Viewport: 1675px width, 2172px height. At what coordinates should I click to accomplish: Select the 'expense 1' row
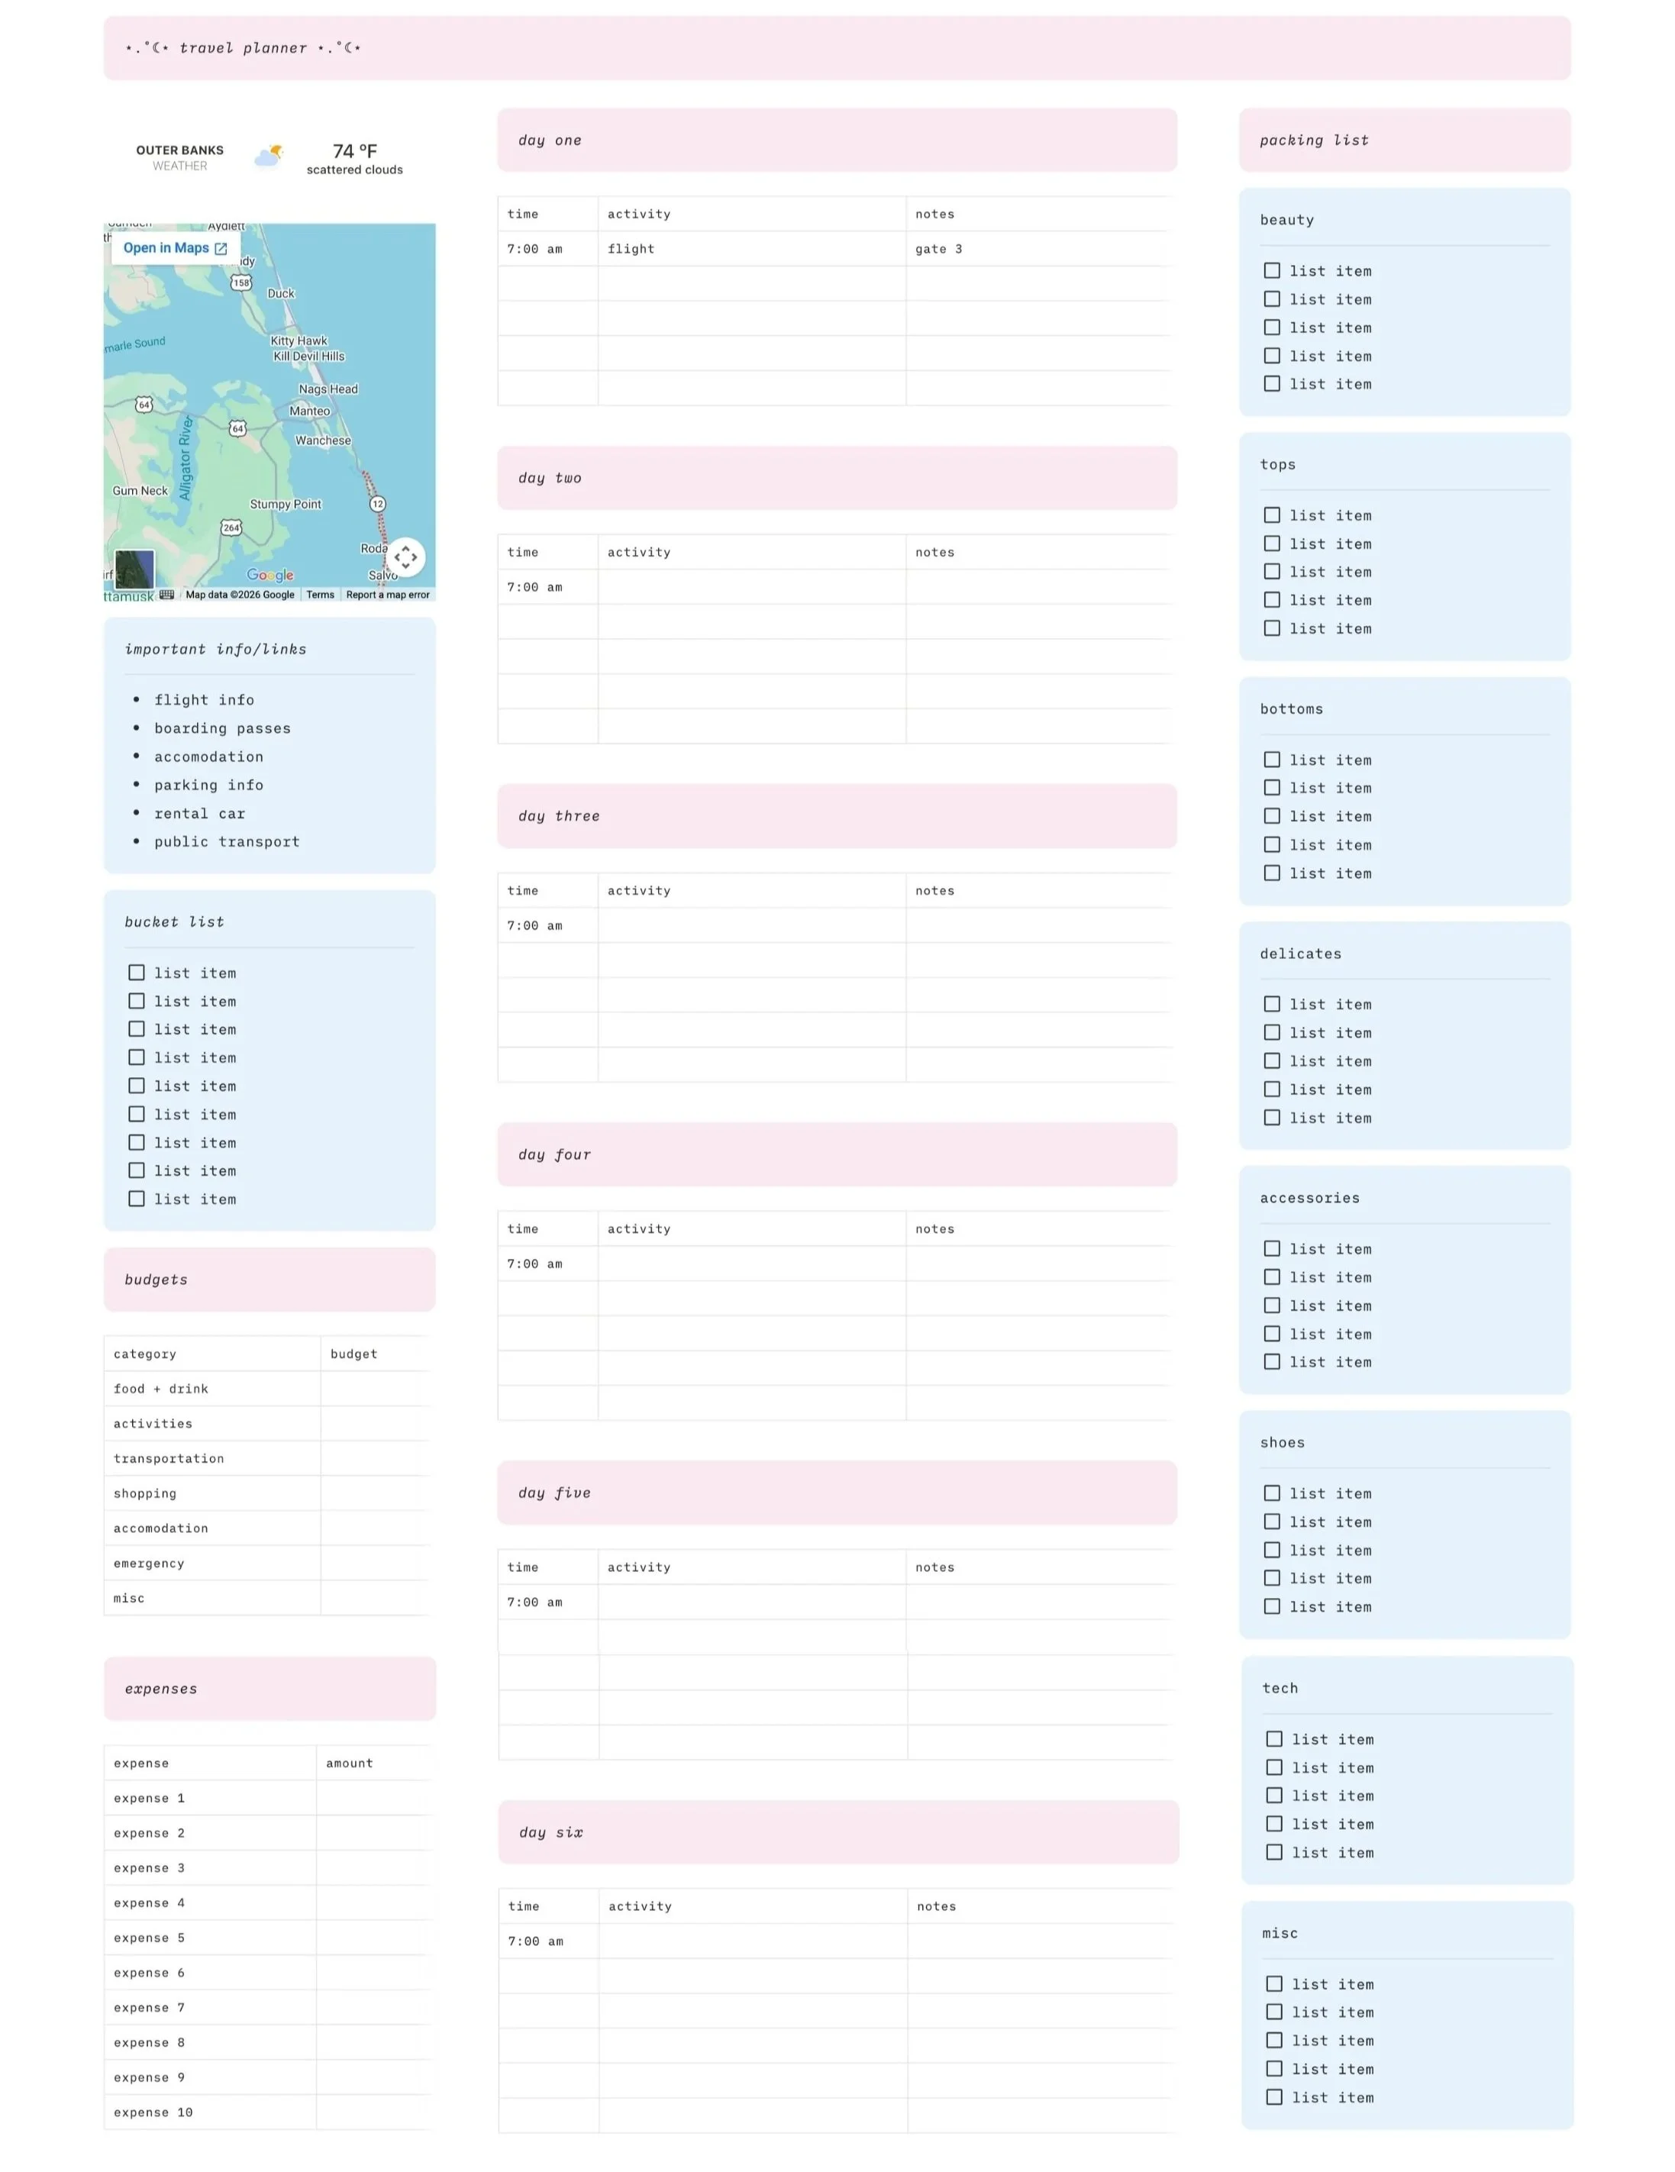(x=267, y=1798)
